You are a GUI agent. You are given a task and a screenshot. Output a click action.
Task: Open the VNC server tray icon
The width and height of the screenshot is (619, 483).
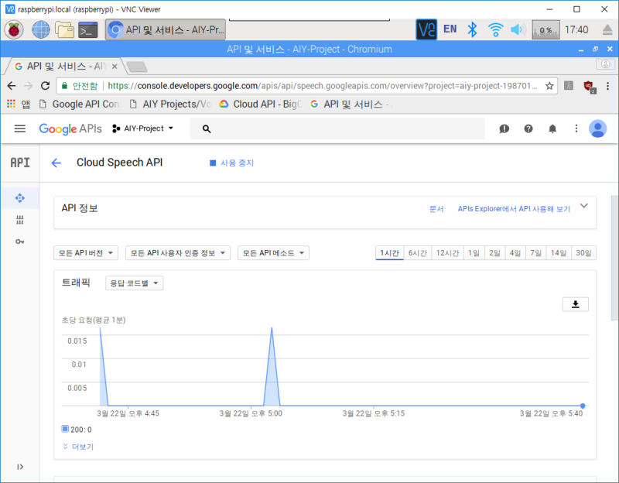(426, 29)
